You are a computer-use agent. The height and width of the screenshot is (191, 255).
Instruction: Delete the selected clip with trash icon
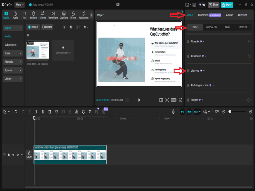pyautogui.click(x=50, y=112)
